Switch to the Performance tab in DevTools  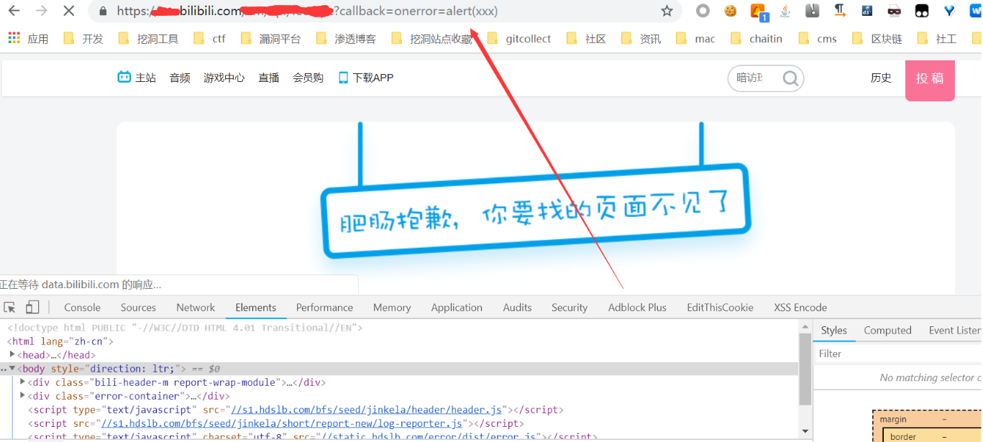324,308
